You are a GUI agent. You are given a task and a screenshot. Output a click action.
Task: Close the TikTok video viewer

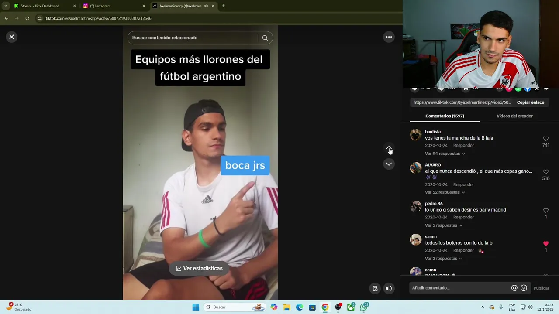[12, 37]
